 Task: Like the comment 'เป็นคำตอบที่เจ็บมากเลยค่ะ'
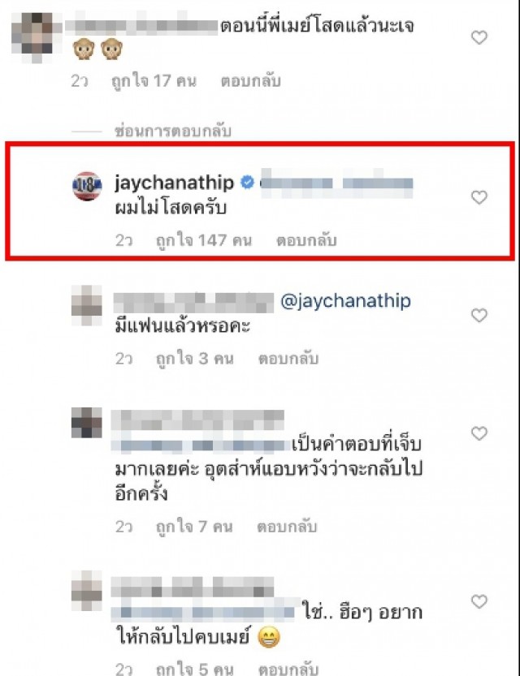(x=479, y=433)
